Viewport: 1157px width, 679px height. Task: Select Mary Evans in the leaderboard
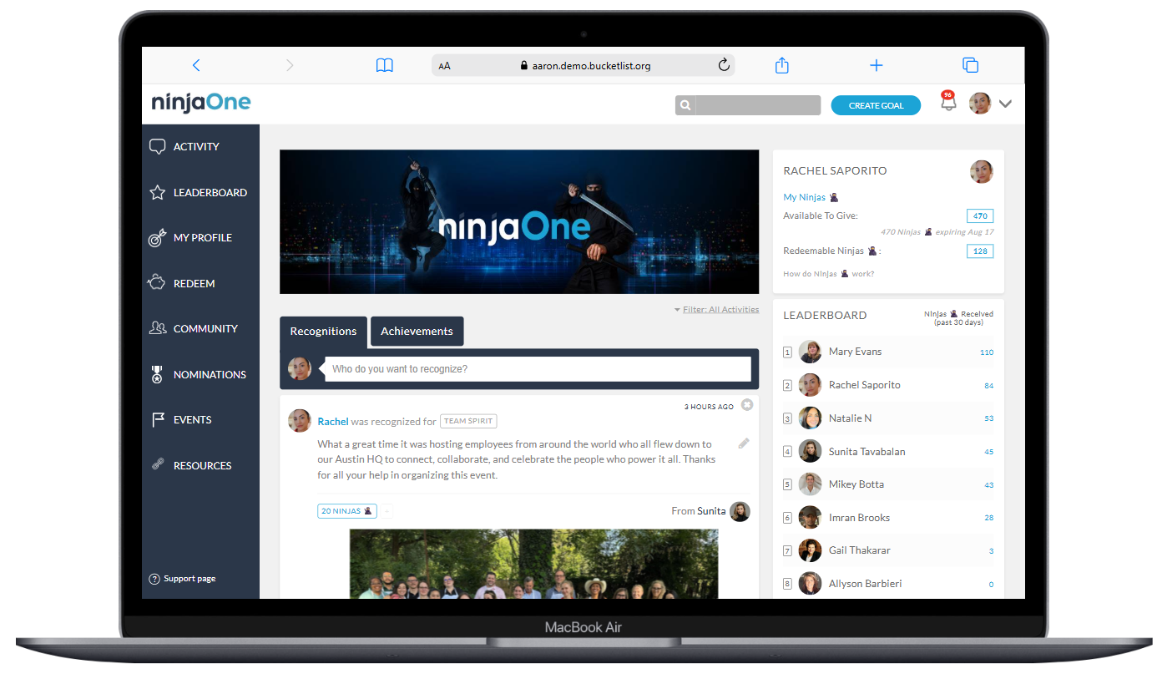tap(889, 352)
